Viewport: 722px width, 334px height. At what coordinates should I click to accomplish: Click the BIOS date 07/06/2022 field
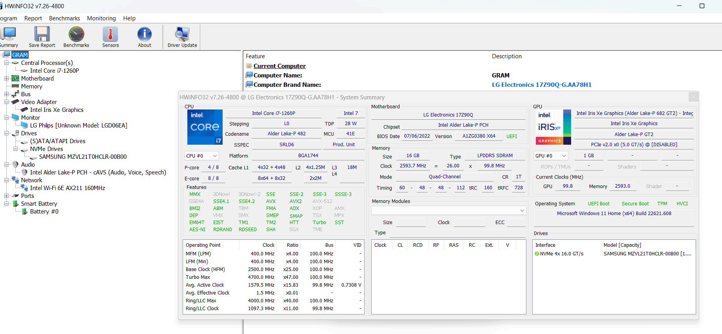tap(417, 136)
